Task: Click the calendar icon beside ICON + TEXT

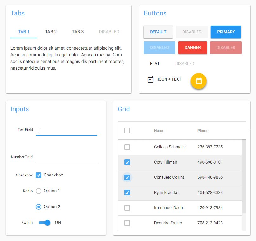Action: click(x=151, y=79)
